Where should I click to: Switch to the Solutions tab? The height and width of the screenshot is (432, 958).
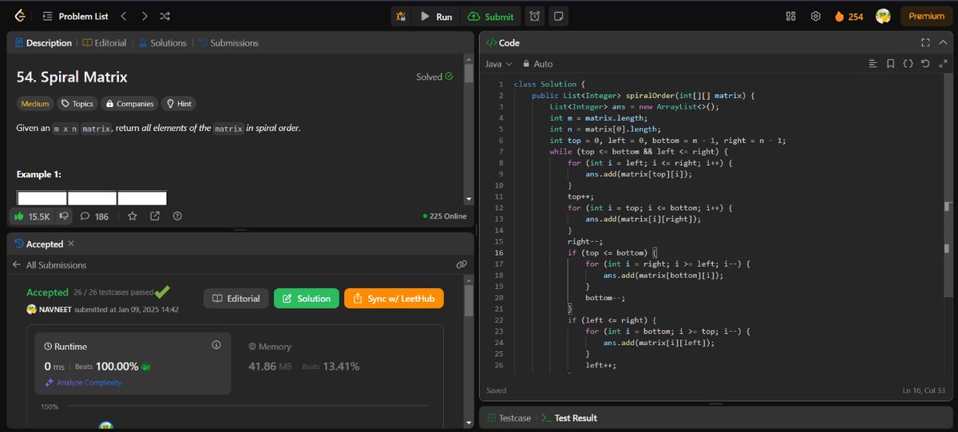tap(162, 43)
